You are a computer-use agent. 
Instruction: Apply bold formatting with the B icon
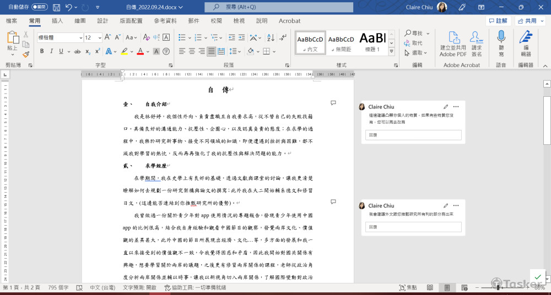(x=42, y=51)
